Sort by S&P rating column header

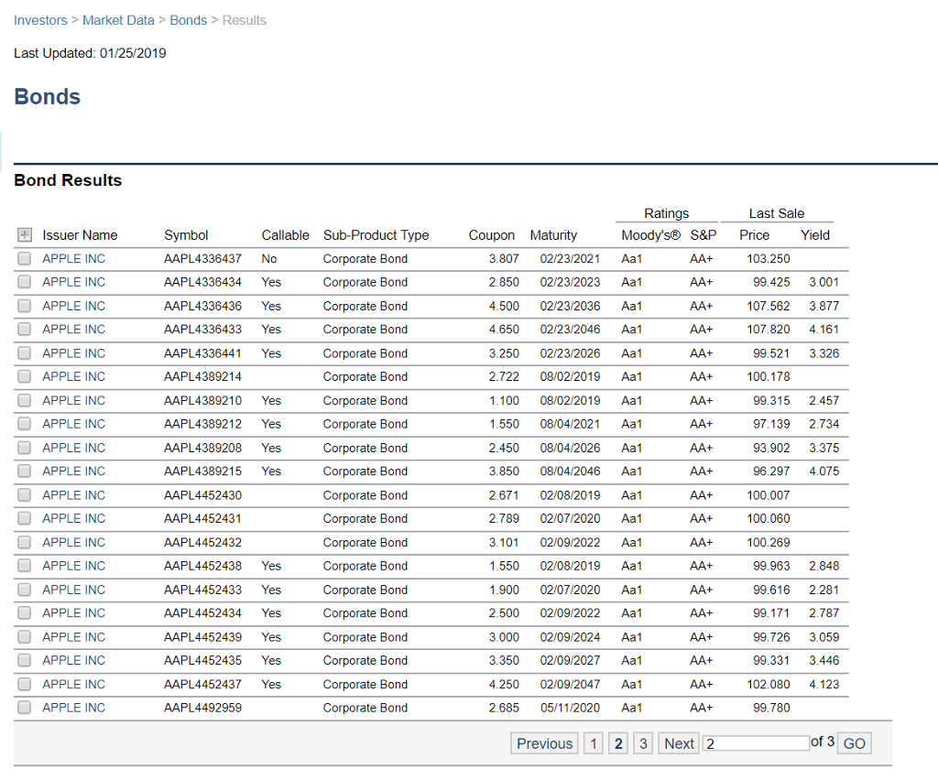(x=703, y=235)
